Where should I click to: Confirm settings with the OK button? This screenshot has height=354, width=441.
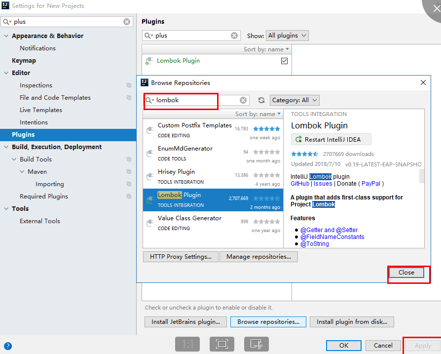[344, 346]
